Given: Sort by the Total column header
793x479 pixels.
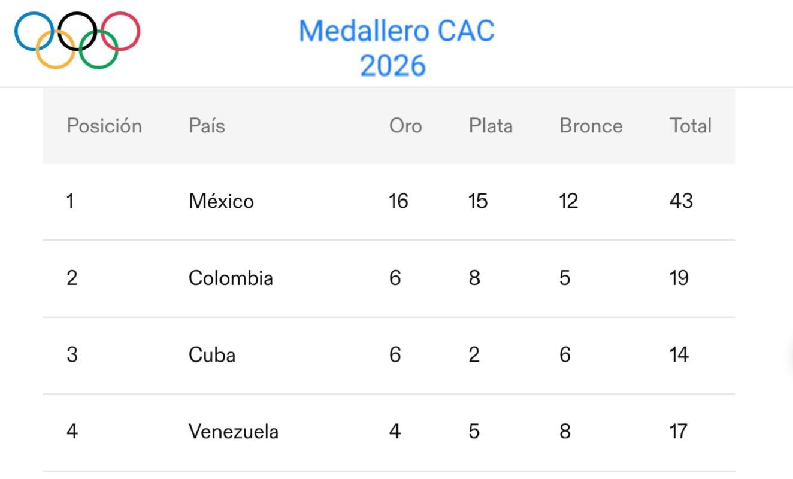Looking at the screenshot, I should click(691, 126).
